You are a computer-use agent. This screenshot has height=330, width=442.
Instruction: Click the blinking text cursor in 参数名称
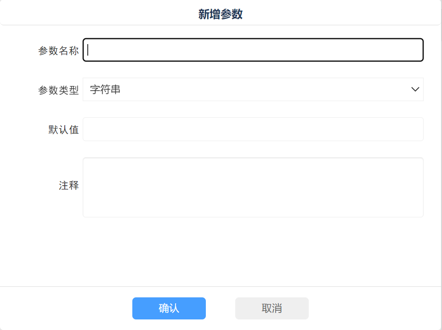coord(88,50)
